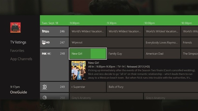Select the TBS HD channel logo
198x111 pixels.
(x=46, y=42)
